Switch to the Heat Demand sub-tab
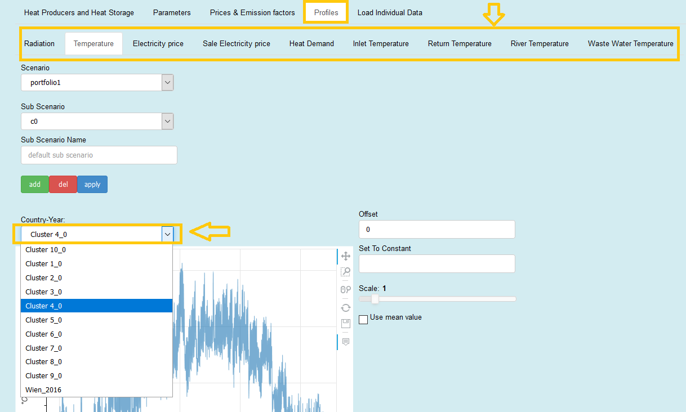This screenshot has height=412, width=686. pos(311,43)
